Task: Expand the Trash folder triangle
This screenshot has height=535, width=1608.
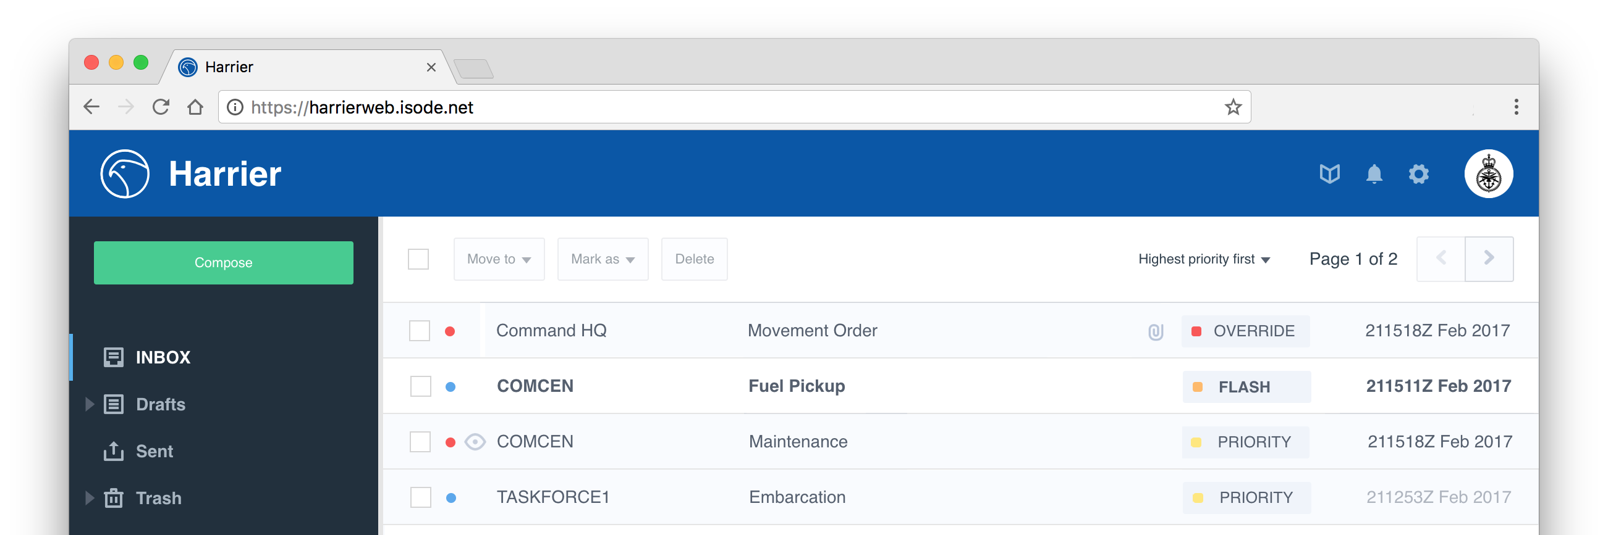Action: tap(89, 497)
